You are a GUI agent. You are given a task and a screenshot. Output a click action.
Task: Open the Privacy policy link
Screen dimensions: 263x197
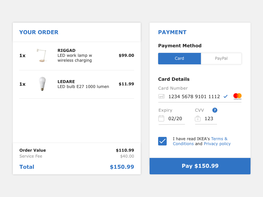click(x=217, y=144)
